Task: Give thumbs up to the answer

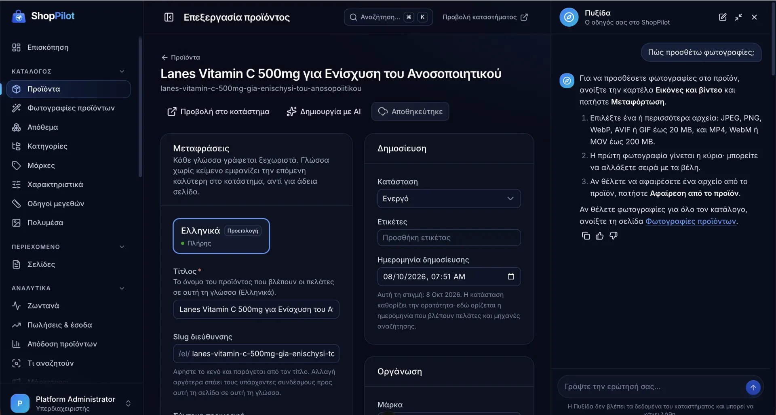Action: coord(599,236)
